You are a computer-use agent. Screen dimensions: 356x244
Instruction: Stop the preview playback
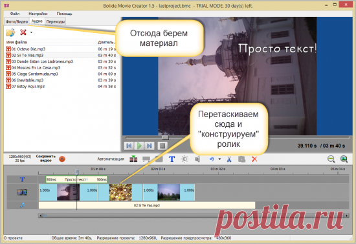click(162, 146)
